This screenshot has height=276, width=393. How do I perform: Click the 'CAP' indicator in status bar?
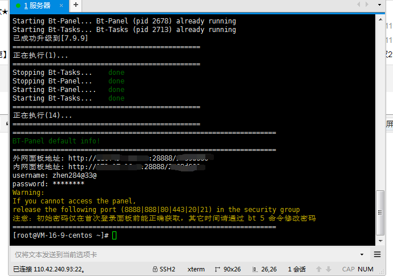[x=348, y=270]
